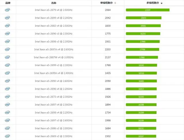
Task: Click the 品牌 column header
Action: [8, 3]
